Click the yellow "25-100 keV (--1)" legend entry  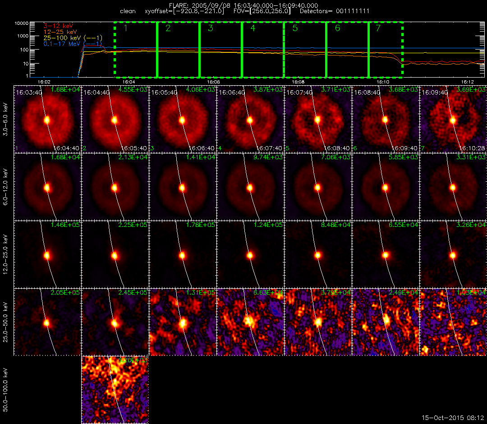(73, 38)
